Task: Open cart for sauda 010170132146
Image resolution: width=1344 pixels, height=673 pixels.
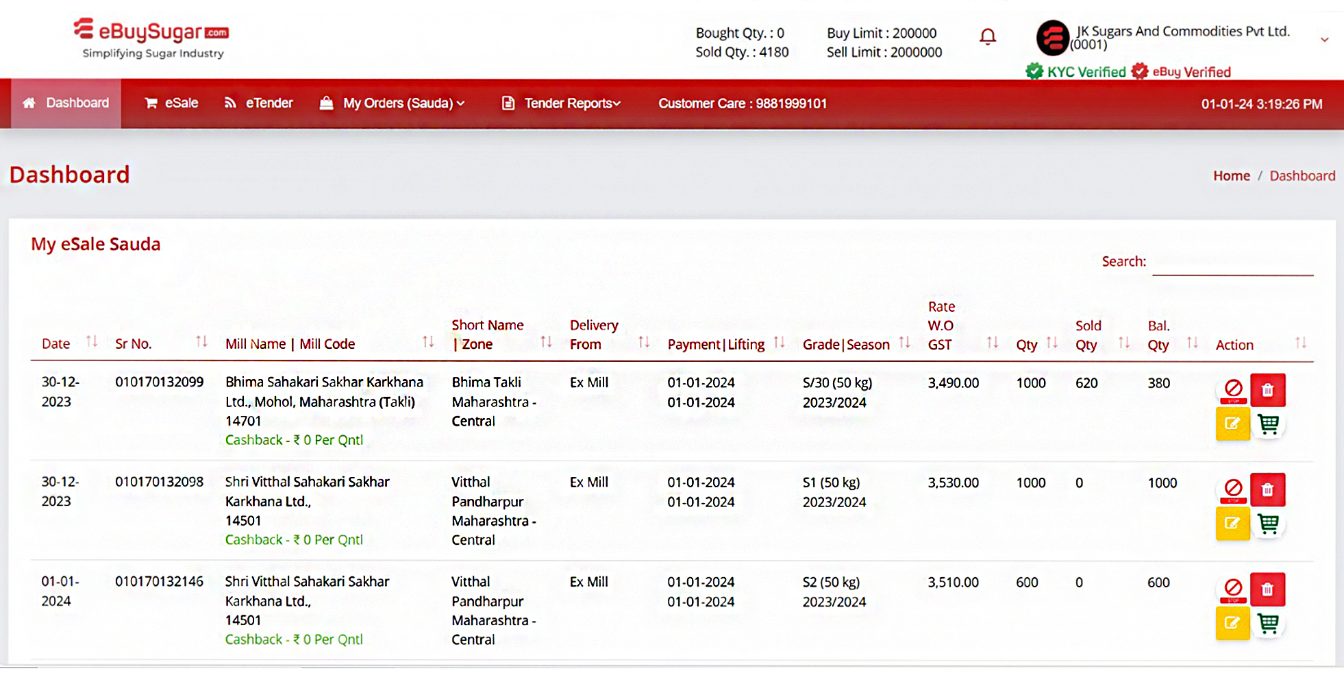Action: point(1268,624)
